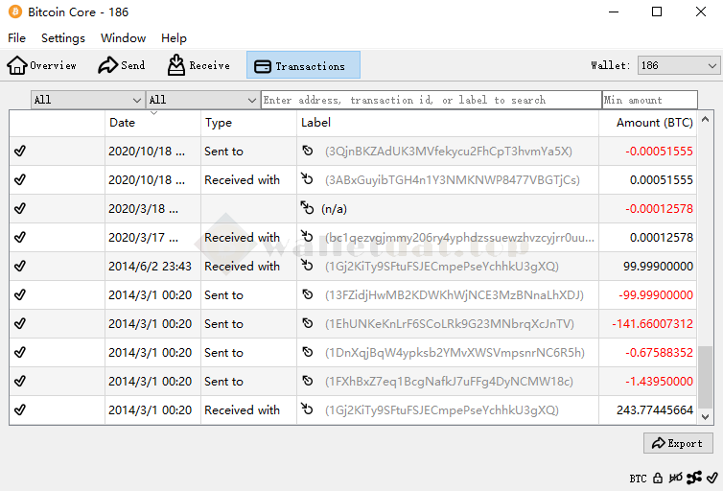Screen dimensions: 723x491
Task: Open the Help menu
Action: coord(174,38)
